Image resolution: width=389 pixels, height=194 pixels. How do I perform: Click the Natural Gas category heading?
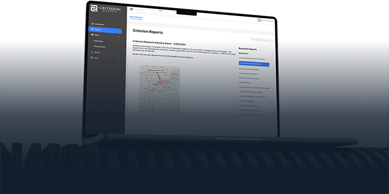click(x=243, y=53)
